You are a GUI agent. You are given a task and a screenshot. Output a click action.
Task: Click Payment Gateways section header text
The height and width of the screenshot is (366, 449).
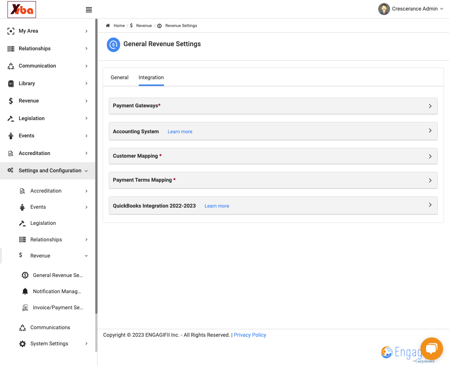click(137, 106)
